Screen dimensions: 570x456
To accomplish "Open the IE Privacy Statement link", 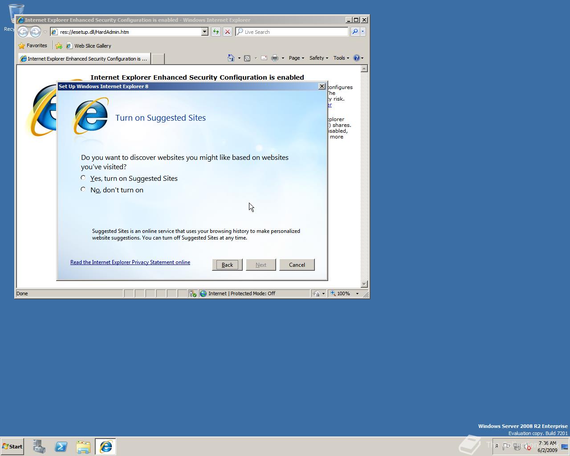I will [130, 262].
